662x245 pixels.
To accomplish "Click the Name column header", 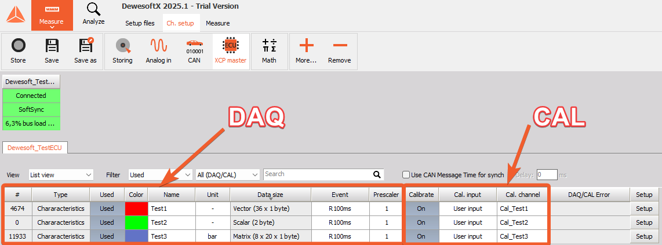I will click(172, 195).
